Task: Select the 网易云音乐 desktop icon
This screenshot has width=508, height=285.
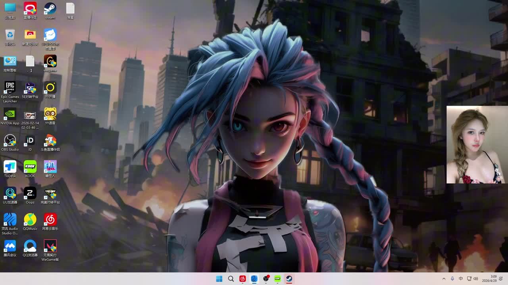Action: [x=50, y=219]
